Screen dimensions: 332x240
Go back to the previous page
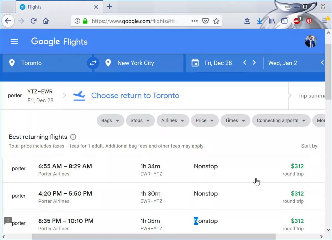click(x=8, y=21)
